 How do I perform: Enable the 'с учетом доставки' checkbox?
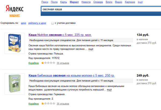coord(53,23)
